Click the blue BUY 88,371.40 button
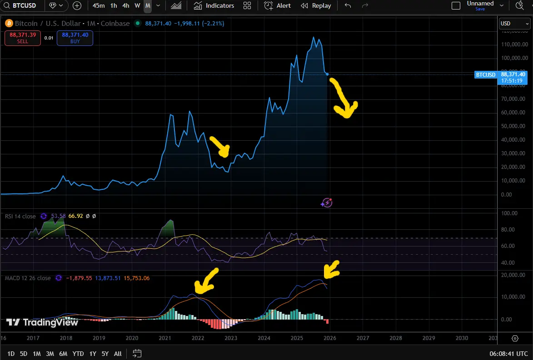The image size is (533, 360). [x=75, y=38]
